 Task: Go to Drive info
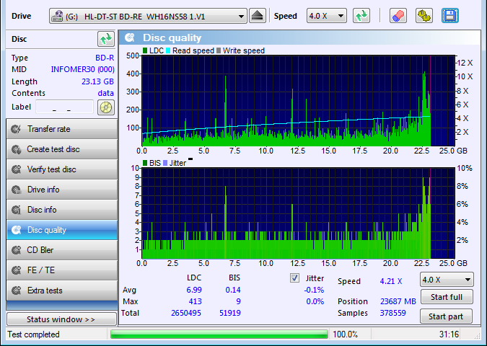(62, 190)
